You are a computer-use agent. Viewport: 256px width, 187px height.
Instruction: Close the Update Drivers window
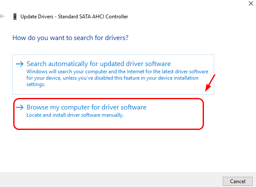coord(249,3)
